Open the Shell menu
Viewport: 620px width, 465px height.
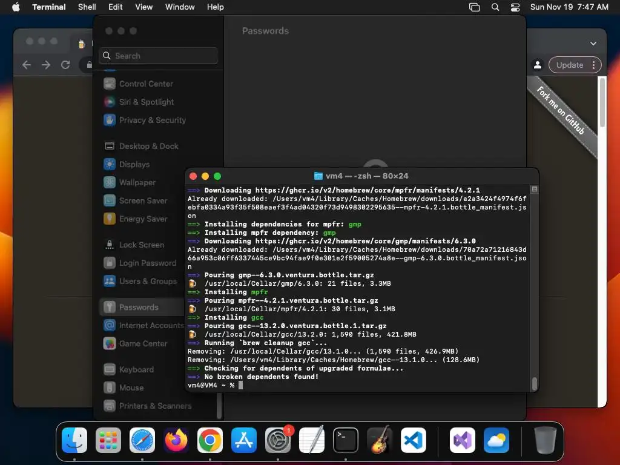pyautogui.click(x=87, y=7)
